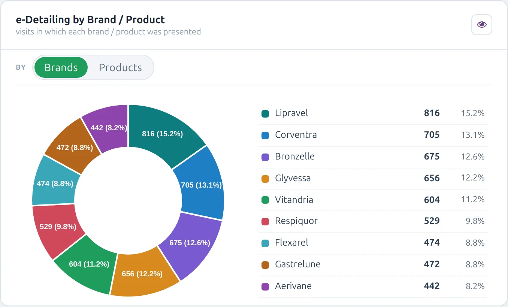Click the Glyvessa legend label
508x307 pixels.
[x=293, y=178]
